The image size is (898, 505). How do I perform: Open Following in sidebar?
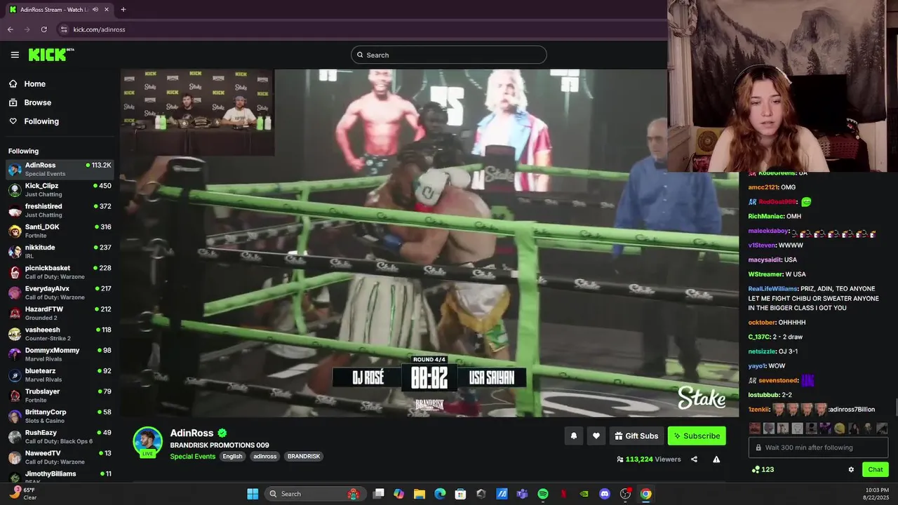pyautogui.click(x=41, y=121)
